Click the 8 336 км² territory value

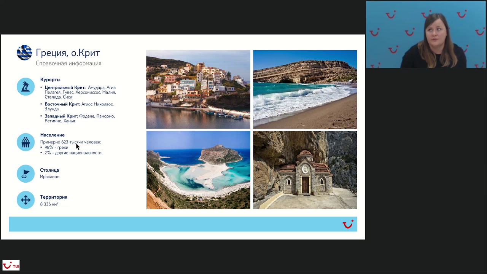coord(49,204)
